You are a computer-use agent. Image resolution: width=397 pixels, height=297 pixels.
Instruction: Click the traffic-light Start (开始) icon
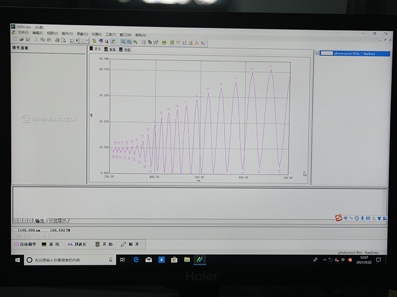(98, 244)
